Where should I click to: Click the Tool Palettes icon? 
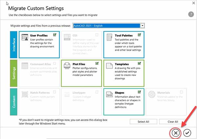coord(109,38)
